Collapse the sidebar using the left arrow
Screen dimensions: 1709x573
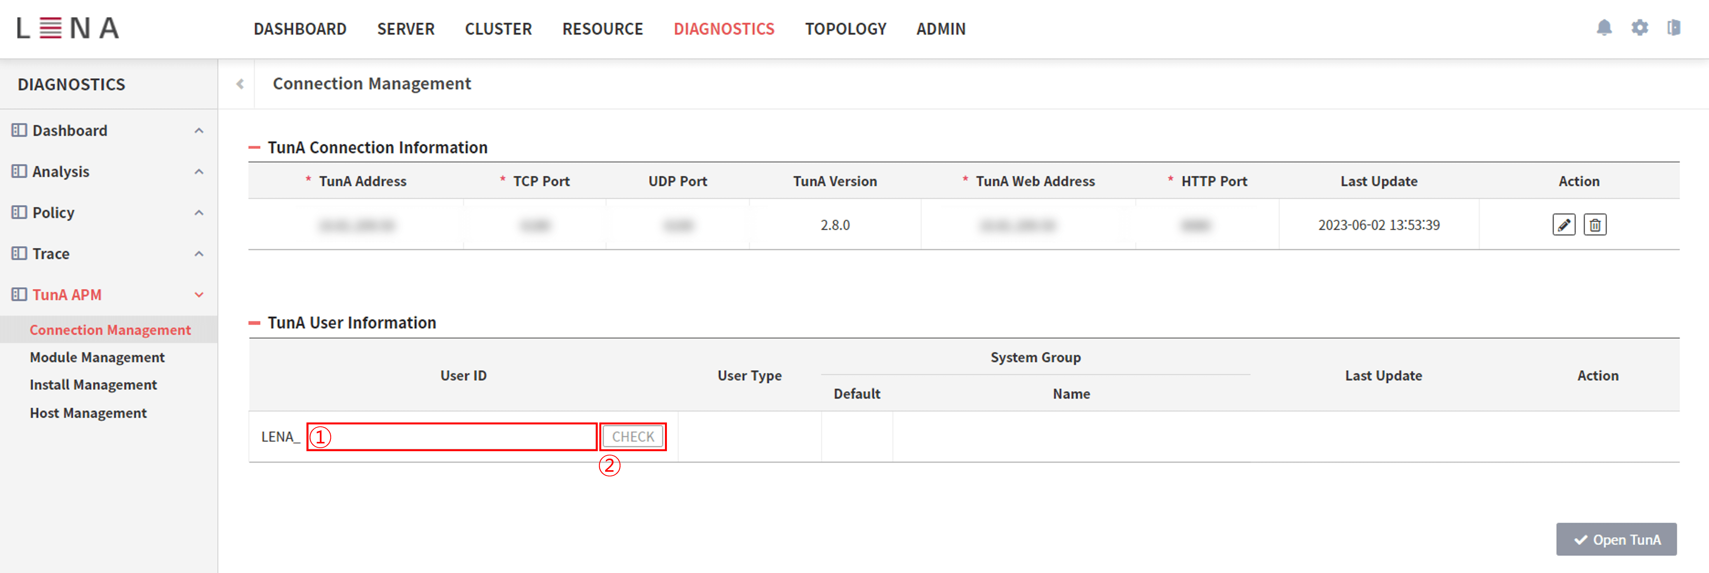(240, 84)
